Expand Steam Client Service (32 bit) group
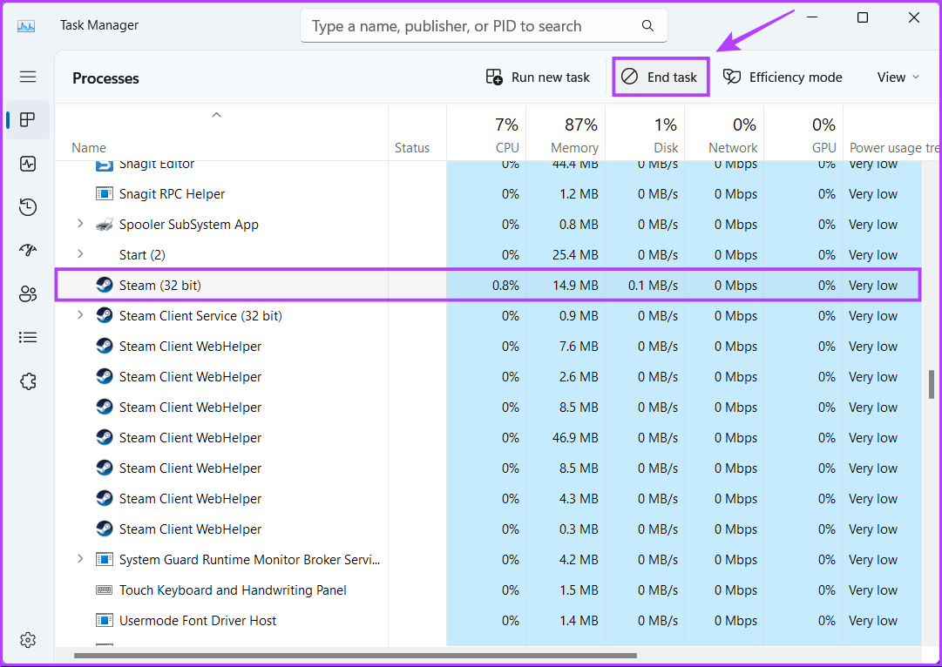This screenshot has height=667, width=942. coord(80,314)
